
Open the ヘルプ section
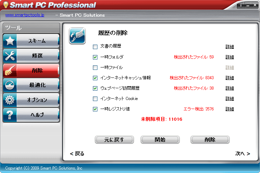31,115
